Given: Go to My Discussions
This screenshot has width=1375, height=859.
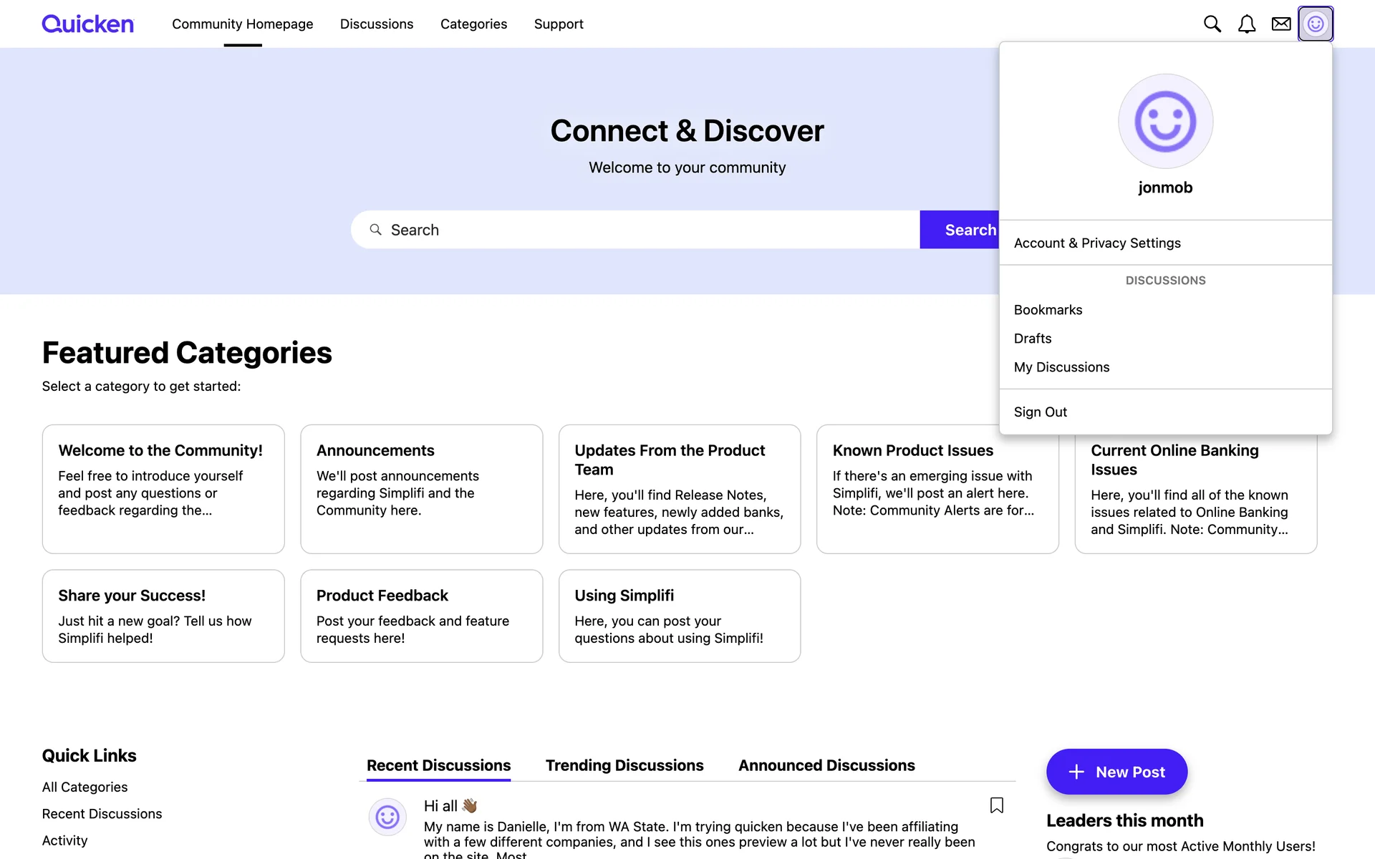Looking at the screenshot, I should [1061, 367].
